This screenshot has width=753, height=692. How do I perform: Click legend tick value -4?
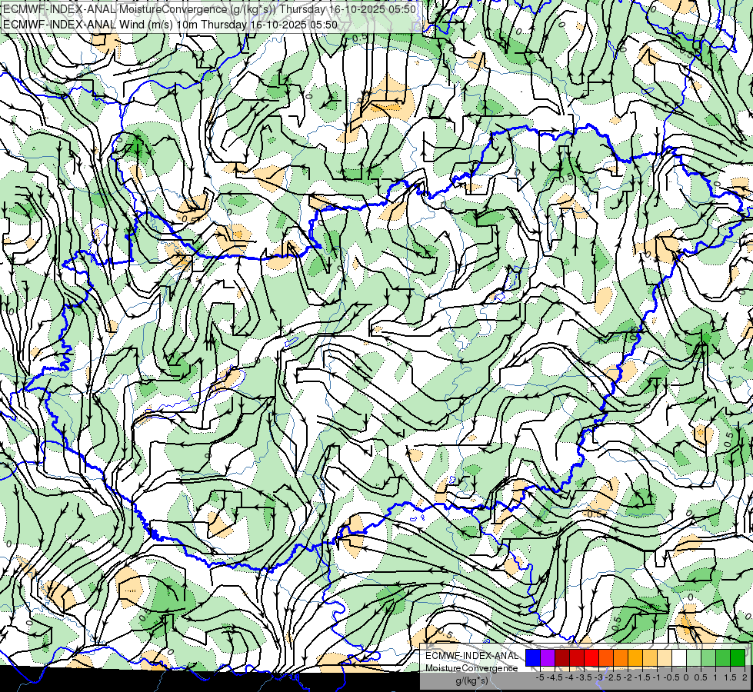pyautogui.click(x=569, y=677)
